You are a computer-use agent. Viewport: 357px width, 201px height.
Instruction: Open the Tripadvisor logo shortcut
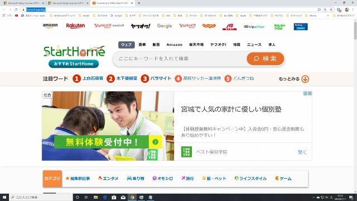click(x=254, y=27)
